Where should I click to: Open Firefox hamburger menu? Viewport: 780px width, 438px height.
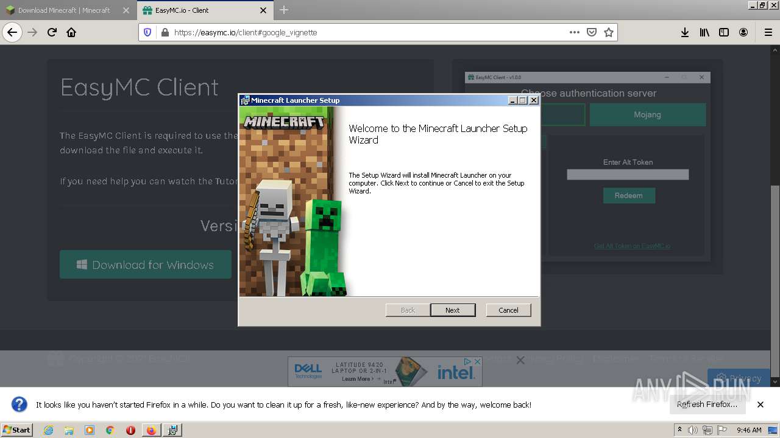point(768,32)
